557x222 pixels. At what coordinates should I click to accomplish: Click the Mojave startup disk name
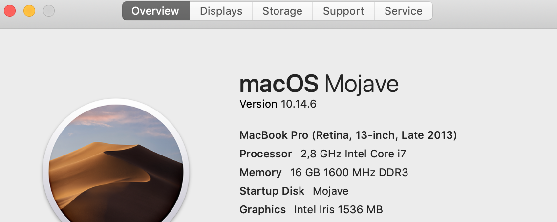click(x=330, y=191)
